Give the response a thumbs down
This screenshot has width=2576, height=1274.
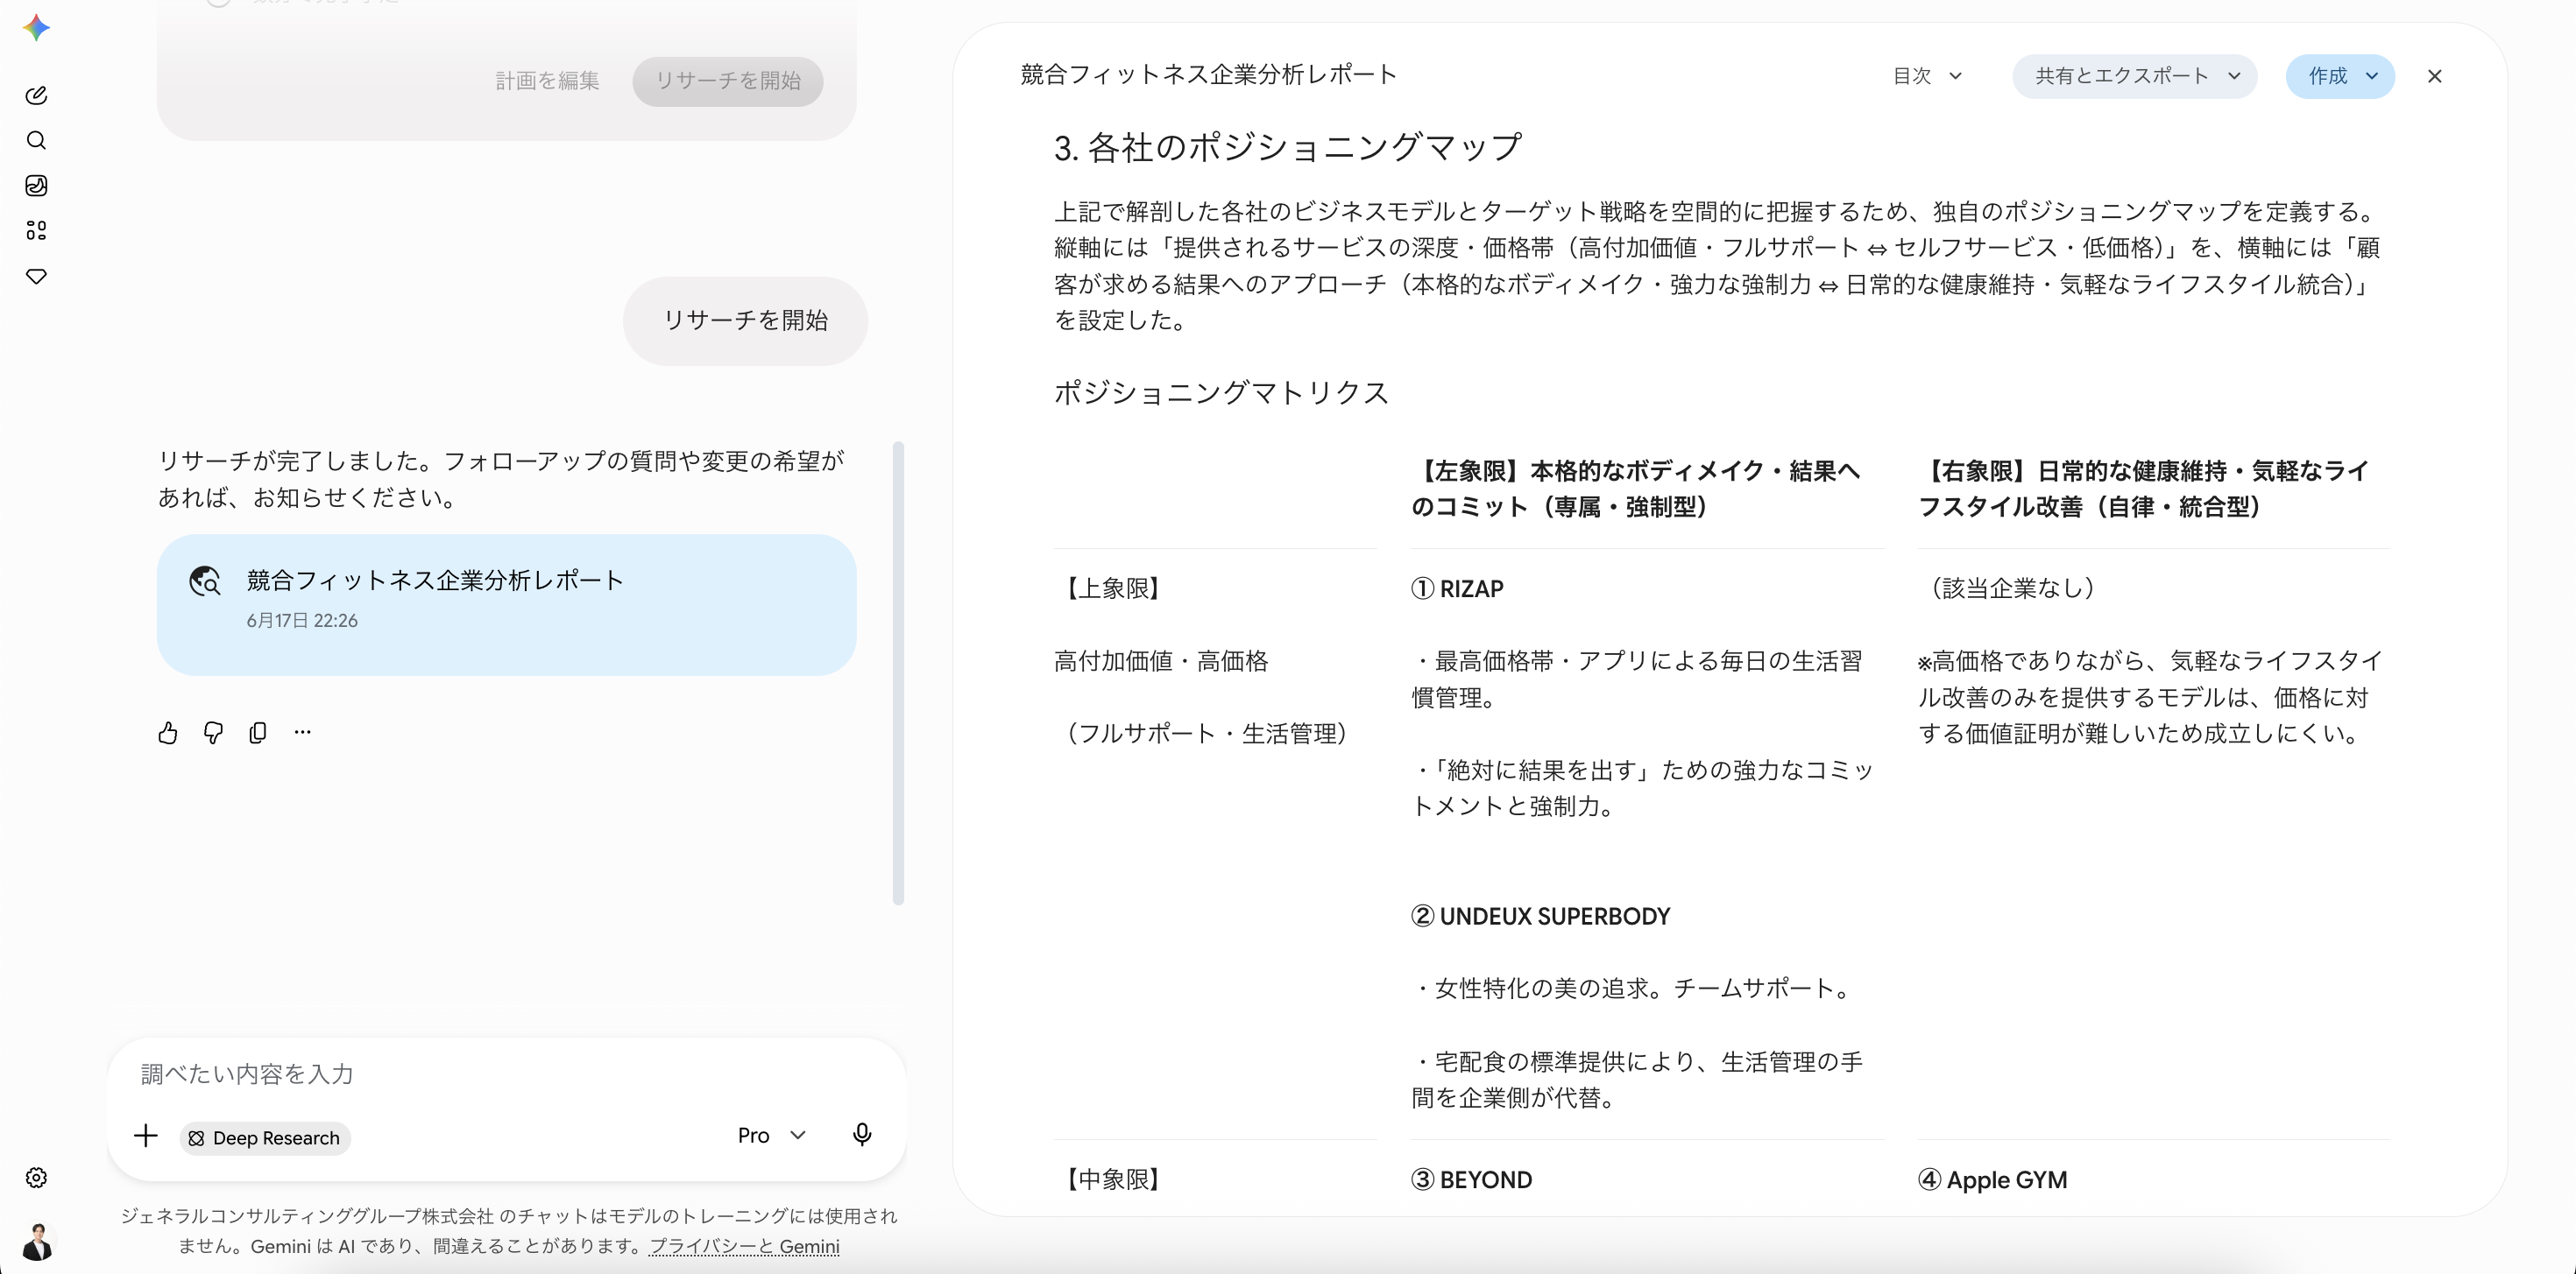(213, 732)
